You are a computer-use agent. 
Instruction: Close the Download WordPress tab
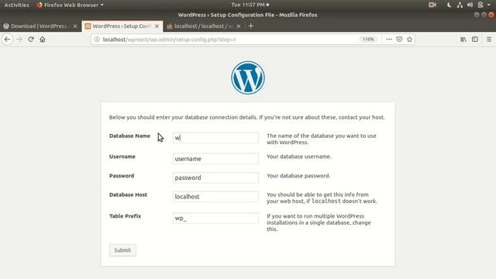coord(75,26)
